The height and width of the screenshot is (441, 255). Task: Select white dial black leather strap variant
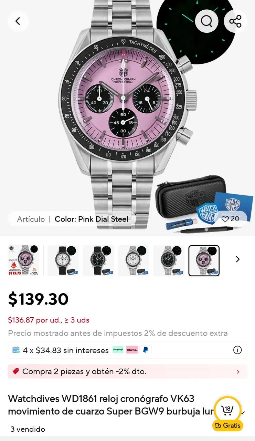pos(63,260)
